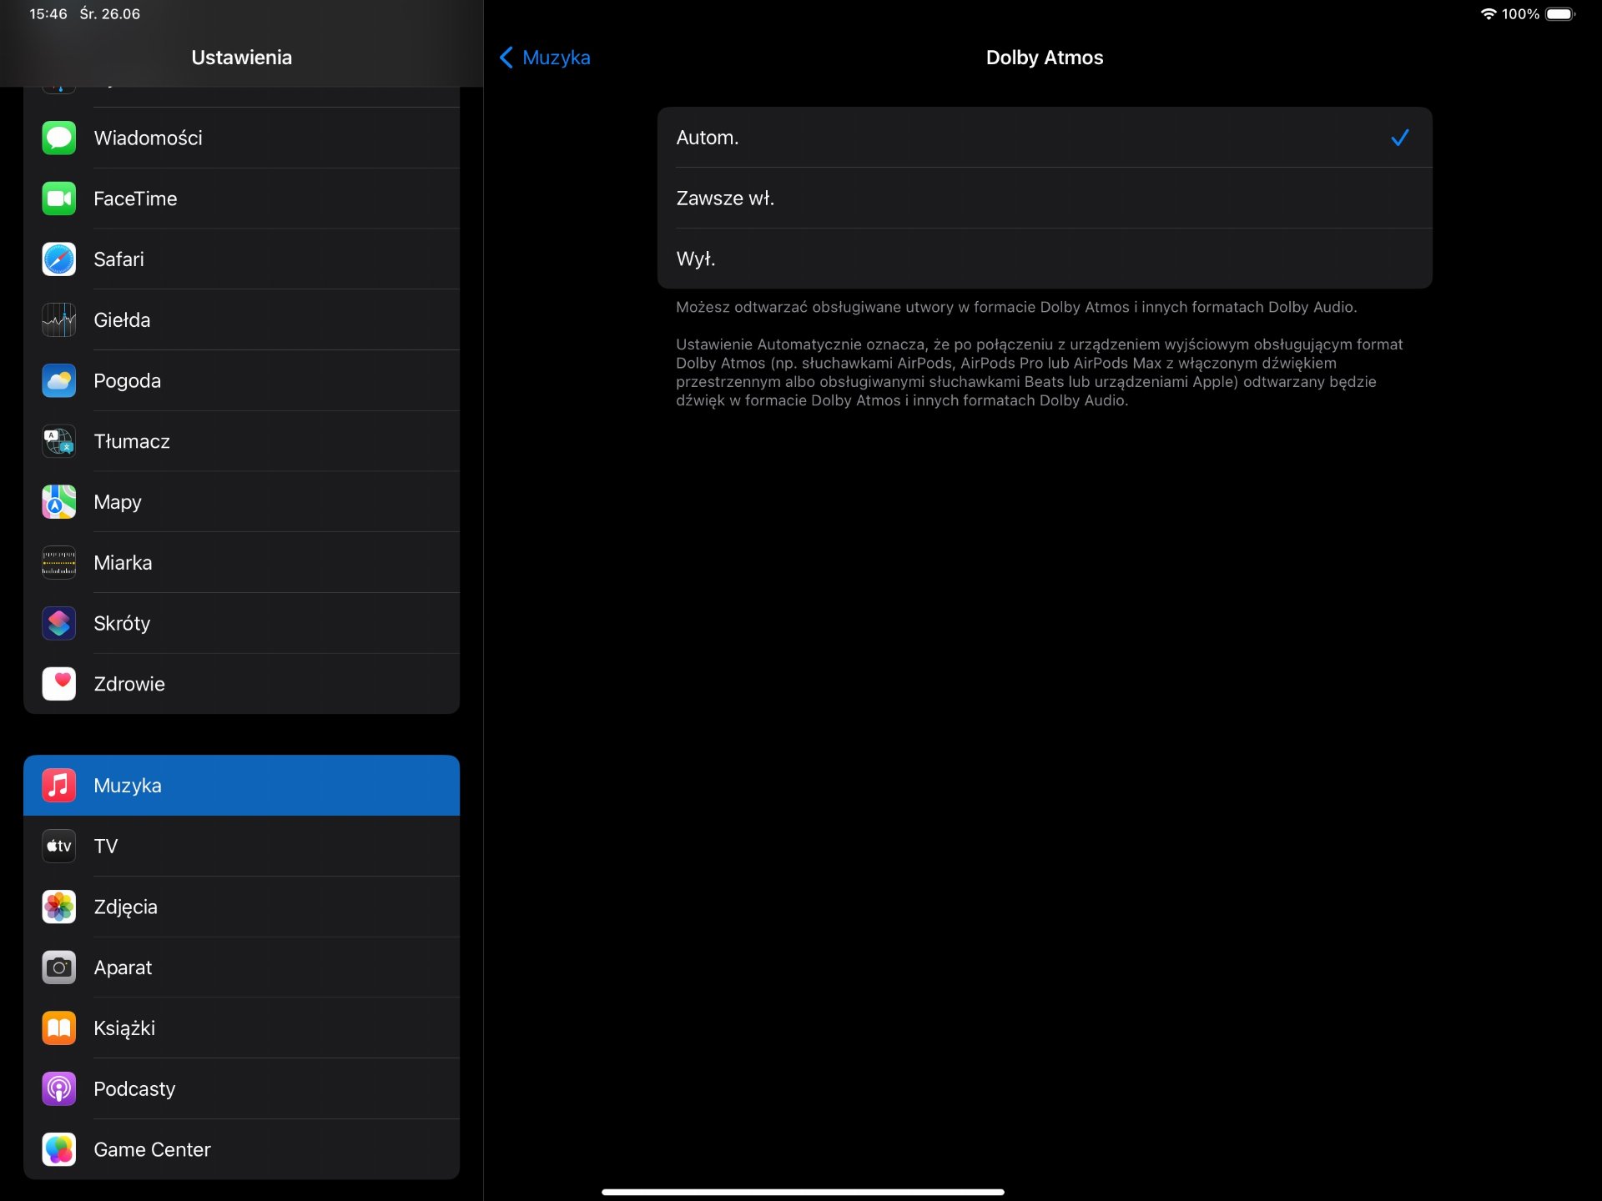Open Mapy settings

242,502
